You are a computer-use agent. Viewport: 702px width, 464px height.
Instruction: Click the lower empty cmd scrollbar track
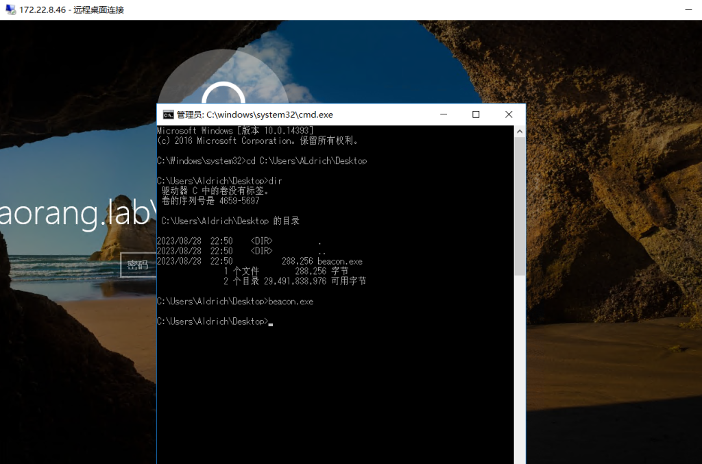tap(520, 370)
